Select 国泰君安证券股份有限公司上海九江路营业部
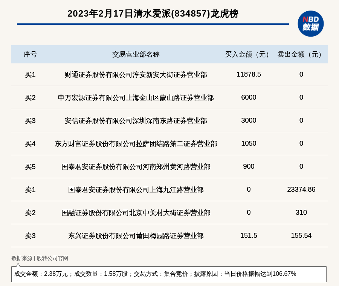Image resolution: width=339 pixels, height=286 pixels. 136,190
